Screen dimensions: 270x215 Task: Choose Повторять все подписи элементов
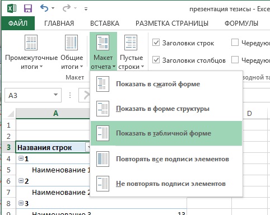tap(166, 159)
